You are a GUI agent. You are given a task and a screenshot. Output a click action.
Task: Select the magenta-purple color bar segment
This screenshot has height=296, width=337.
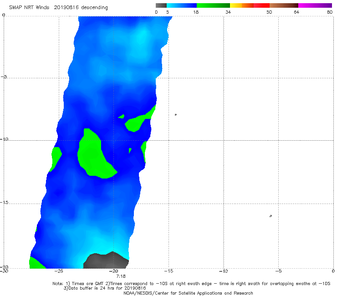315,5
